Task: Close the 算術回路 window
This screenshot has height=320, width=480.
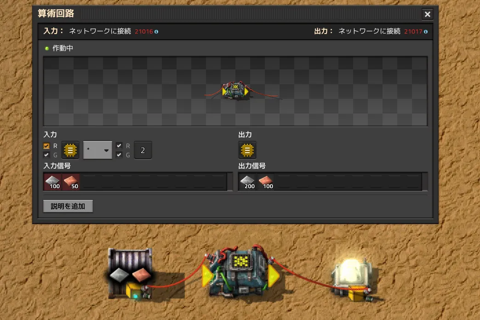Action: click(x=427, y=14)
